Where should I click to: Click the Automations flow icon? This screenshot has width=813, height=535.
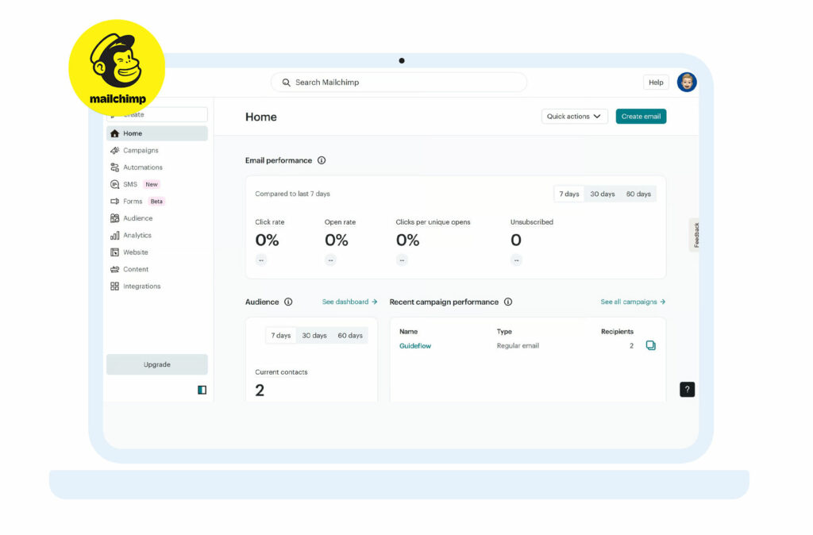click(114, 167)
